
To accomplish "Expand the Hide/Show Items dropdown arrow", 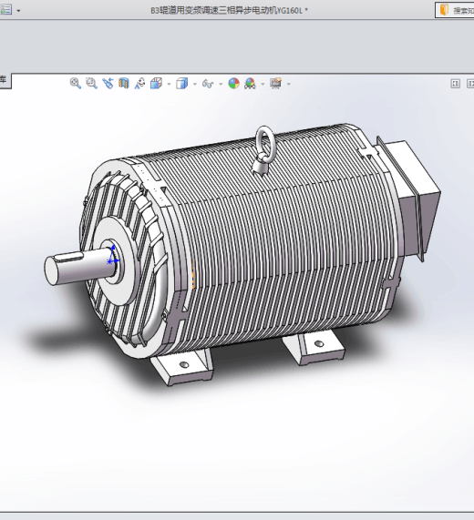I will [x=221, y=84].
